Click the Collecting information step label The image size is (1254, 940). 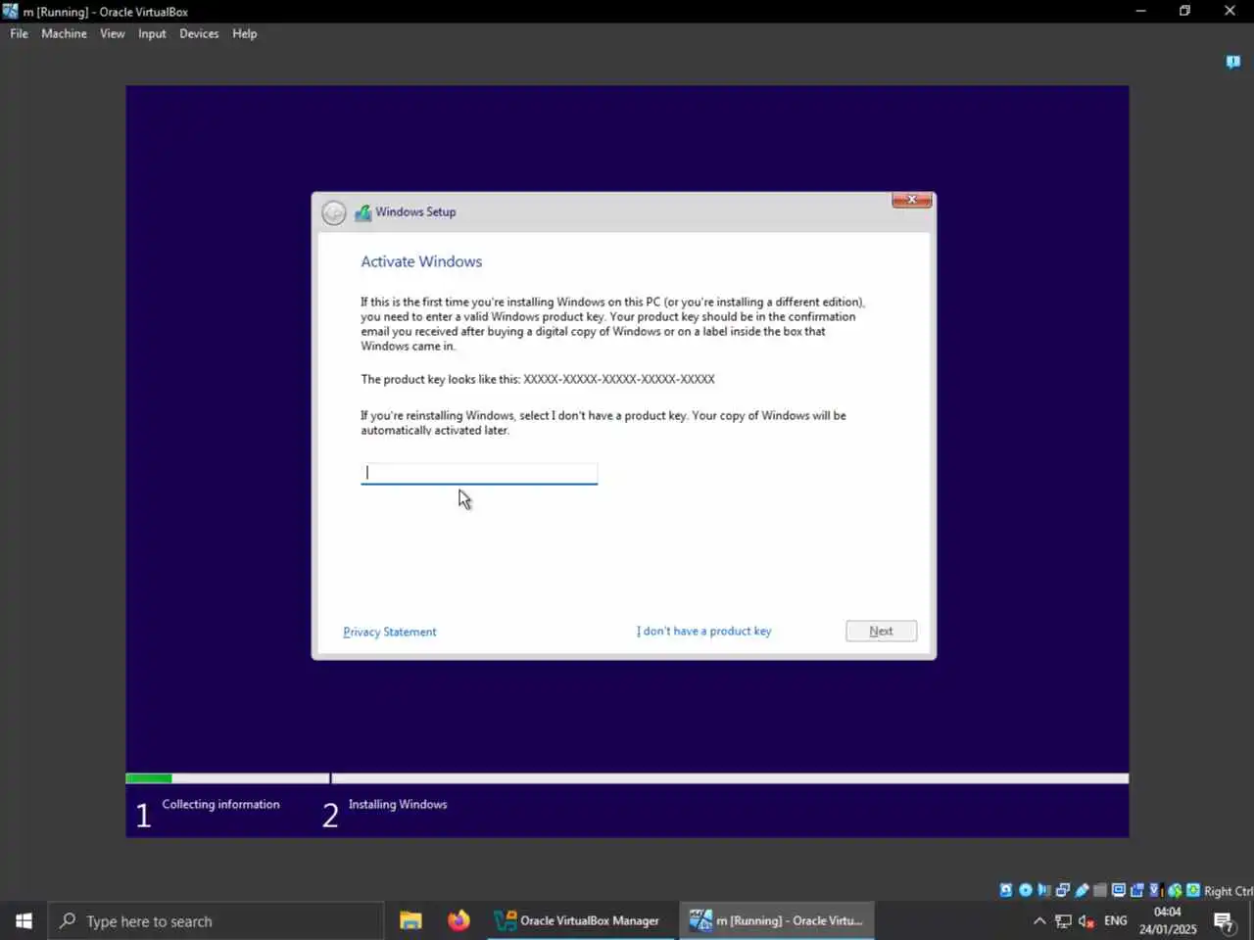click(220, 805)
